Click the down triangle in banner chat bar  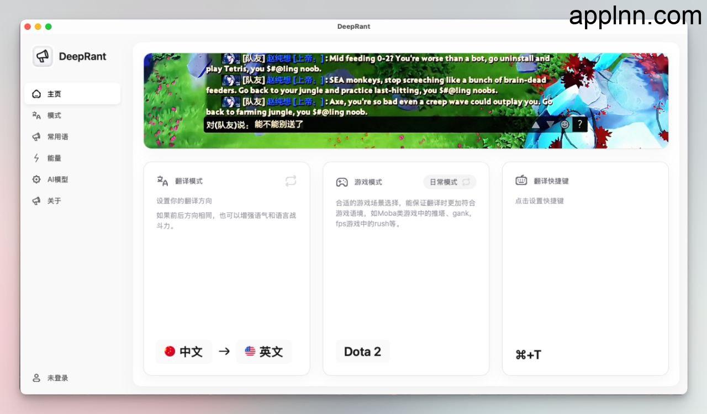click(x=550, y=125)
